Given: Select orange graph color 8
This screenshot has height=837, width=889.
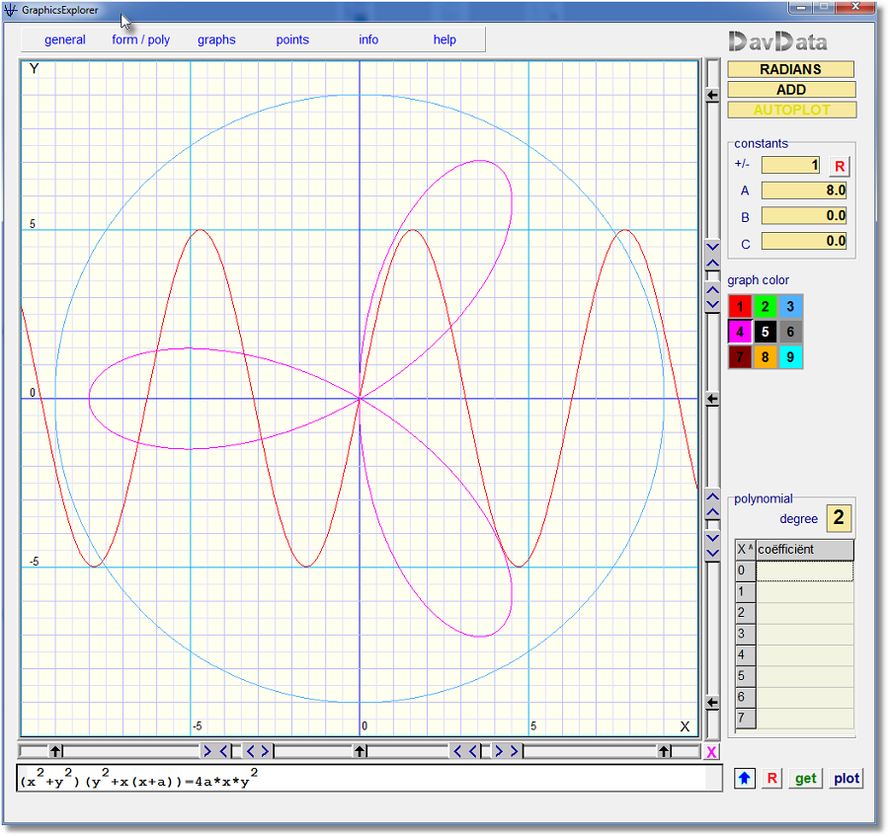Looking at the screenshot, I should 765,357.
